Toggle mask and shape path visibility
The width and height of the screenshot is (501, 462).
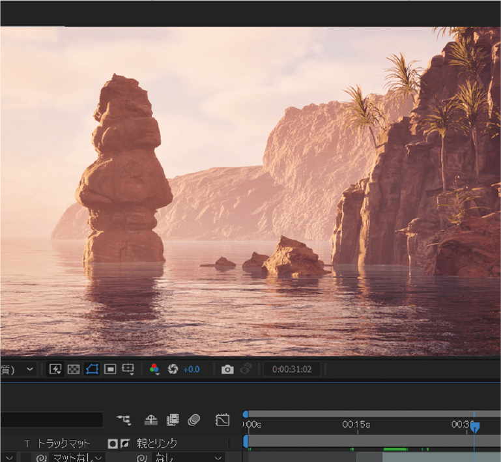(92, 369)
